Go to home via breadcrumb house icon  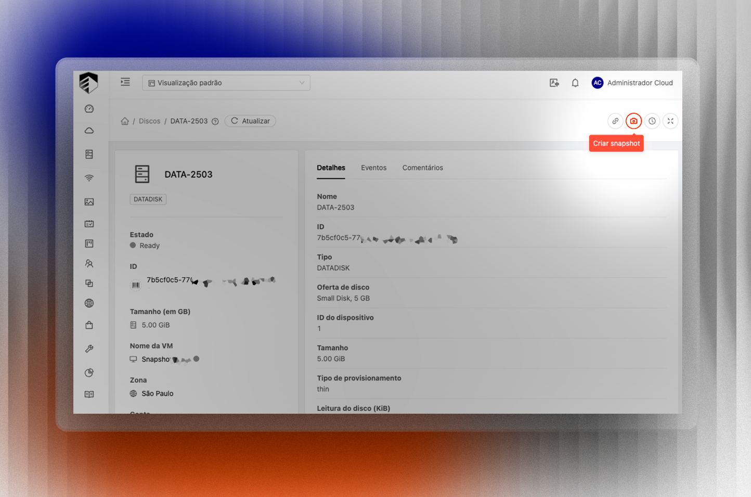coord(125,121)
